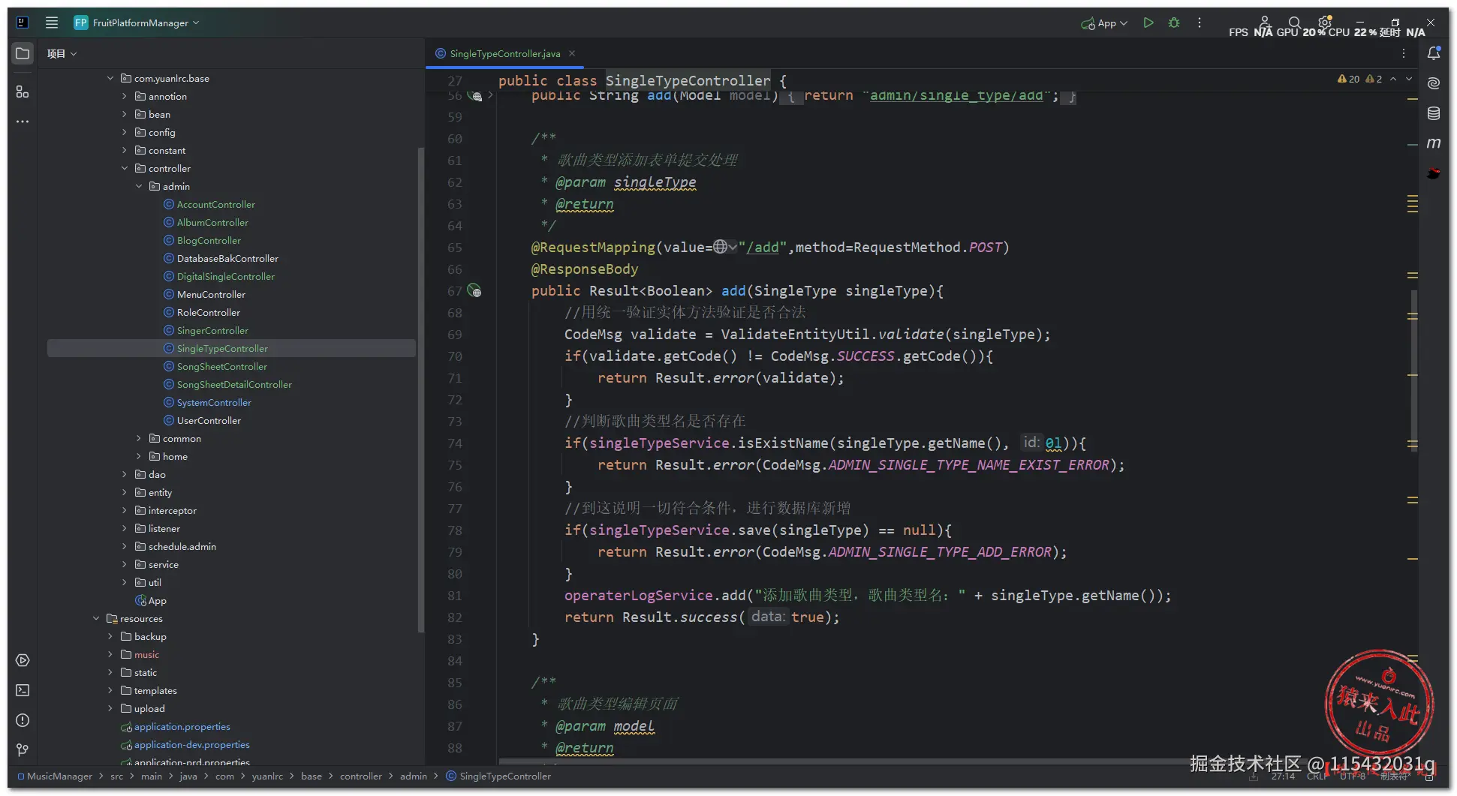Open the Structure tool window
This screenshot has height=796, width=1457.
23,92
